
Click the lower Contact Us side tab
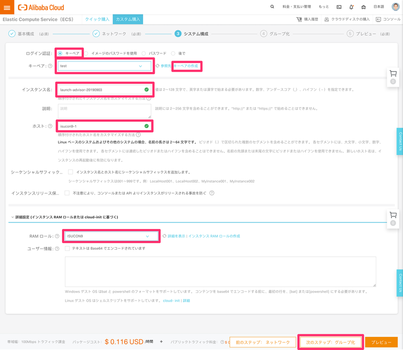tap(400, 283)
